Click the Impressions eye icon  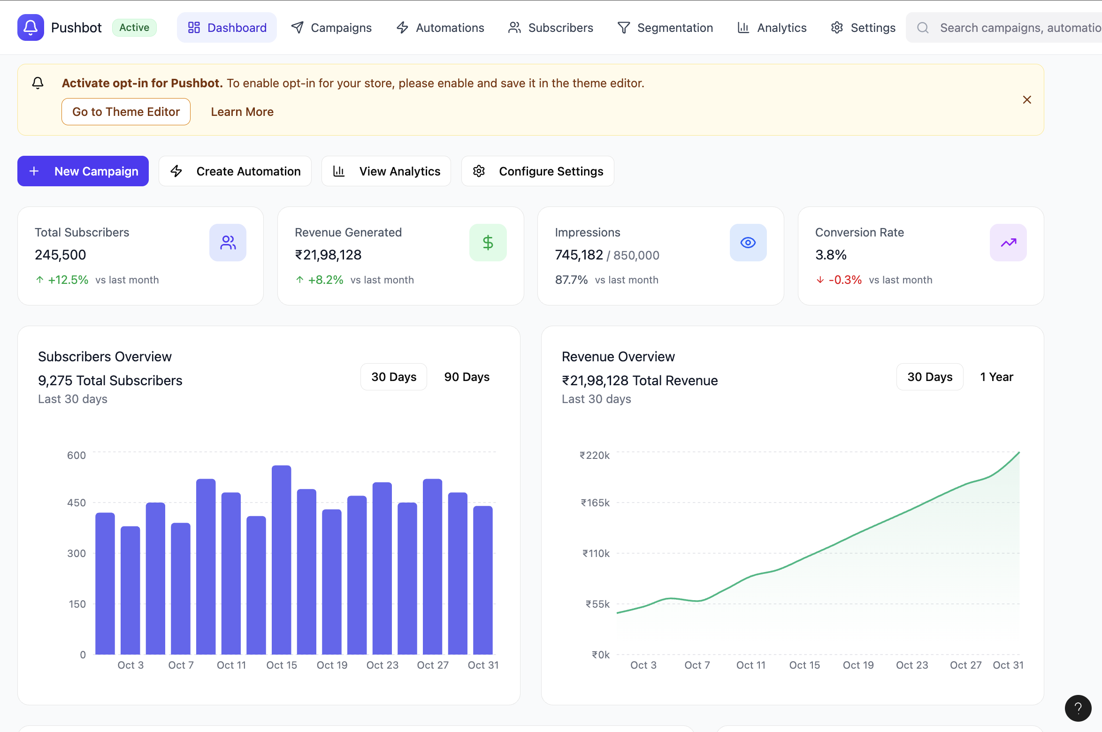pos(748,243)
